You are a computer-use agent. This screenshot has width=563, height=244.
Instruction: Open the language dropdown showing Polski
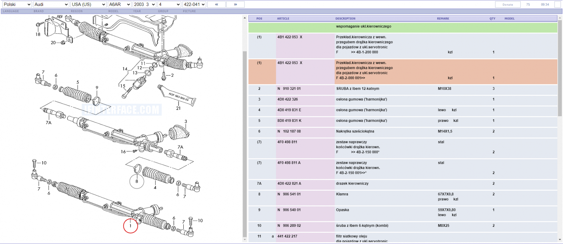tap(17, 5)
